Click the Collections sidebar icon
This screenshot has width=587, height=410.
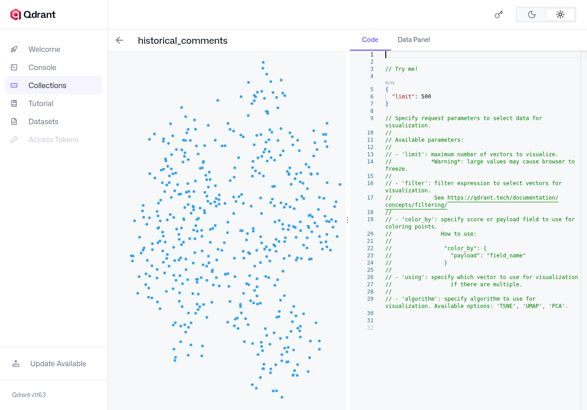[14, 85]
